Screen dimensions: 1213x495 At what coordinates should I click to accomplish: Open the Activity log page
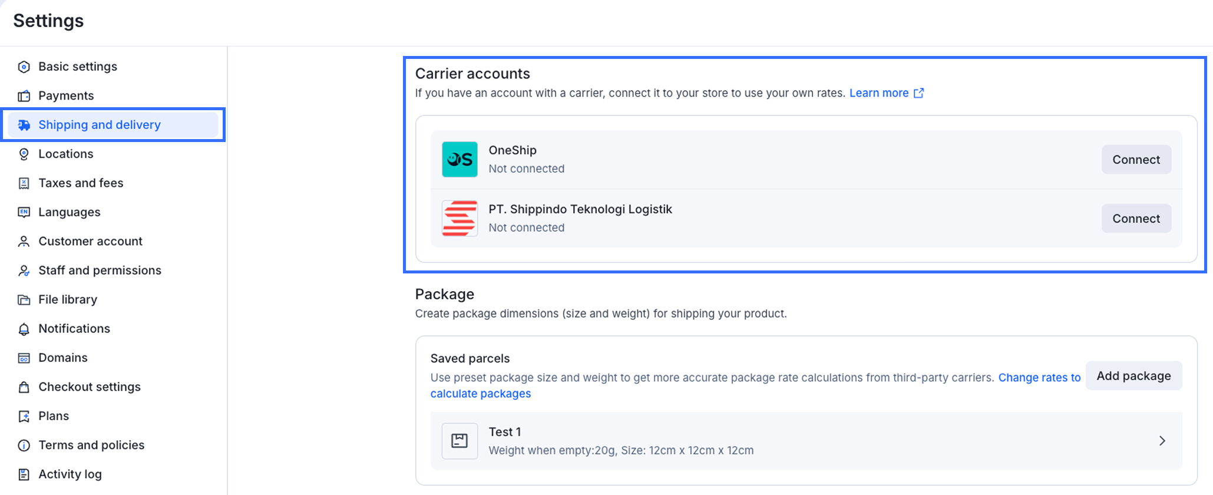(70, 474)
